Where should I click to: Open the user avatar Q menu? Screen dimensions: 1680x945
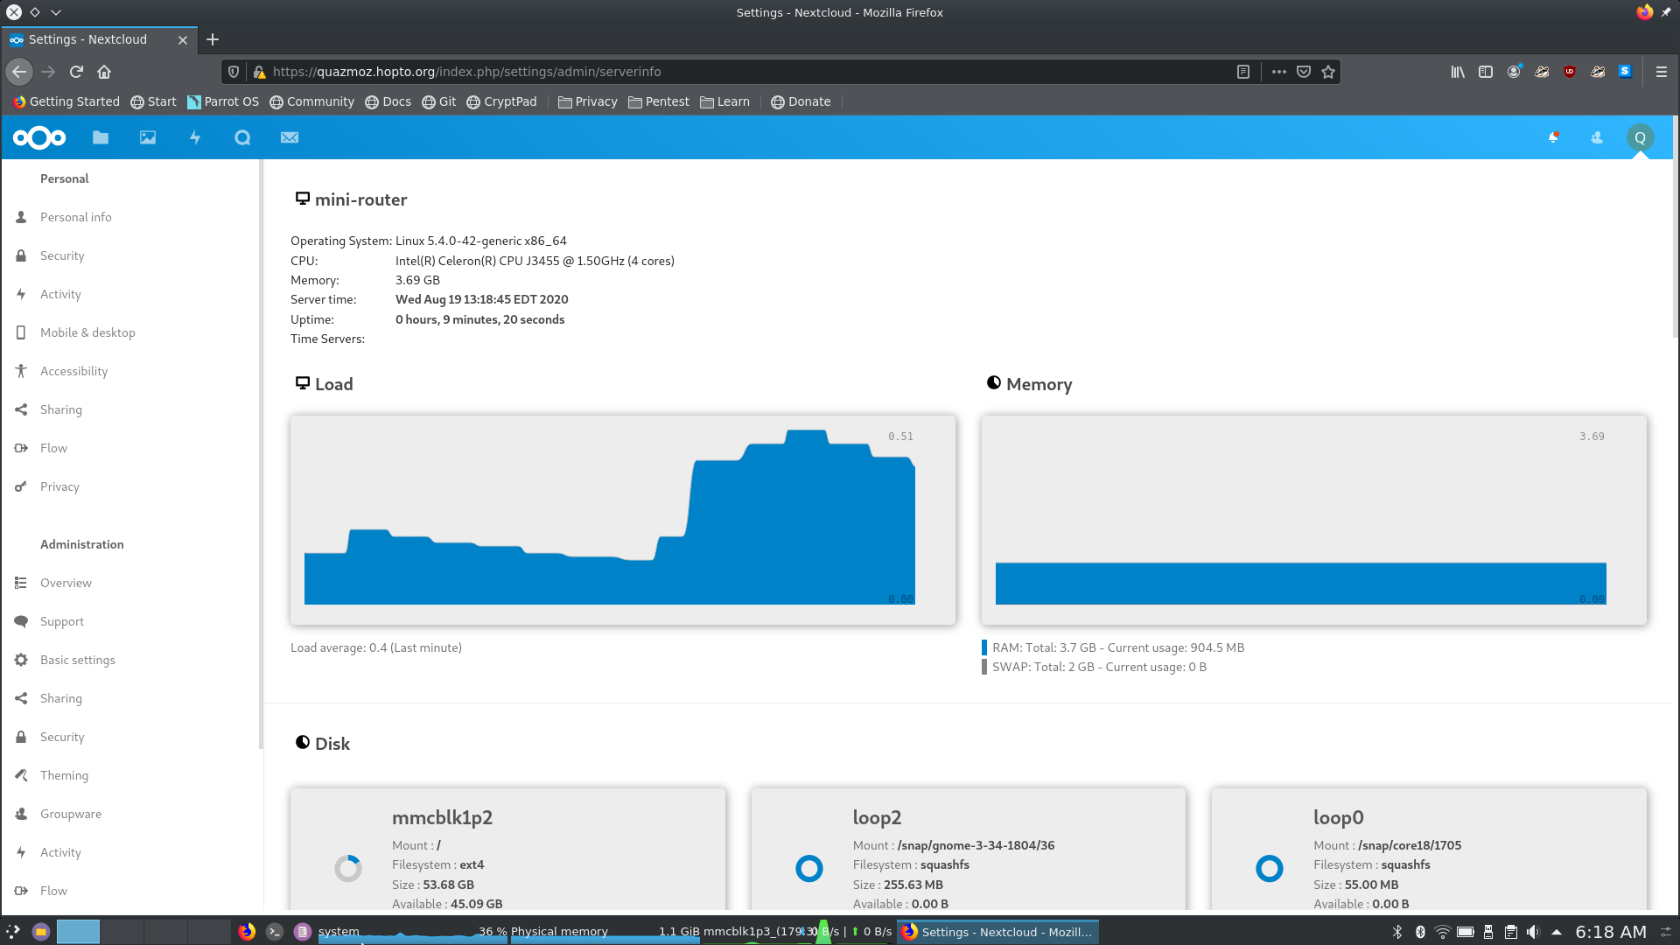(x=1641, y=137)
